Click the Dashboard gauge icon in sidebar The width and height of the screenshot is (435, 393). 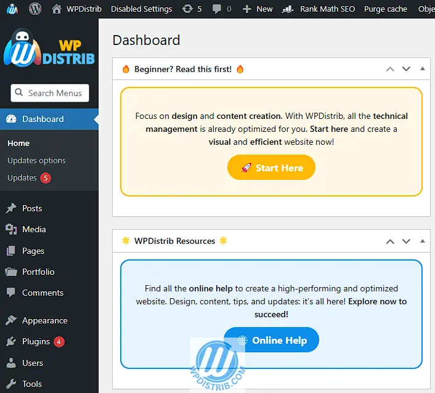pyautogui.click(x=11, y=119)
